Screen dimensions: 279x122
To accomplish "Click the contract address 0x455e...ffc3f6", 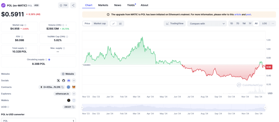I will (52, 87).
